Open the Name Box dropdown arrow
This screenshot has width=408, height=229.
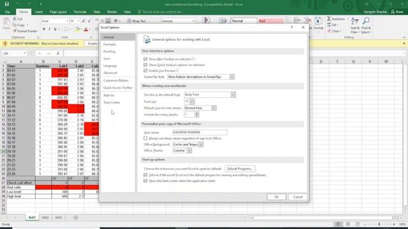[x=24, y=53]
